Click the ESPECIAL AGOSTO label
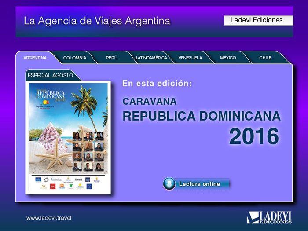The image size is (308, 231). click(51, 75)
